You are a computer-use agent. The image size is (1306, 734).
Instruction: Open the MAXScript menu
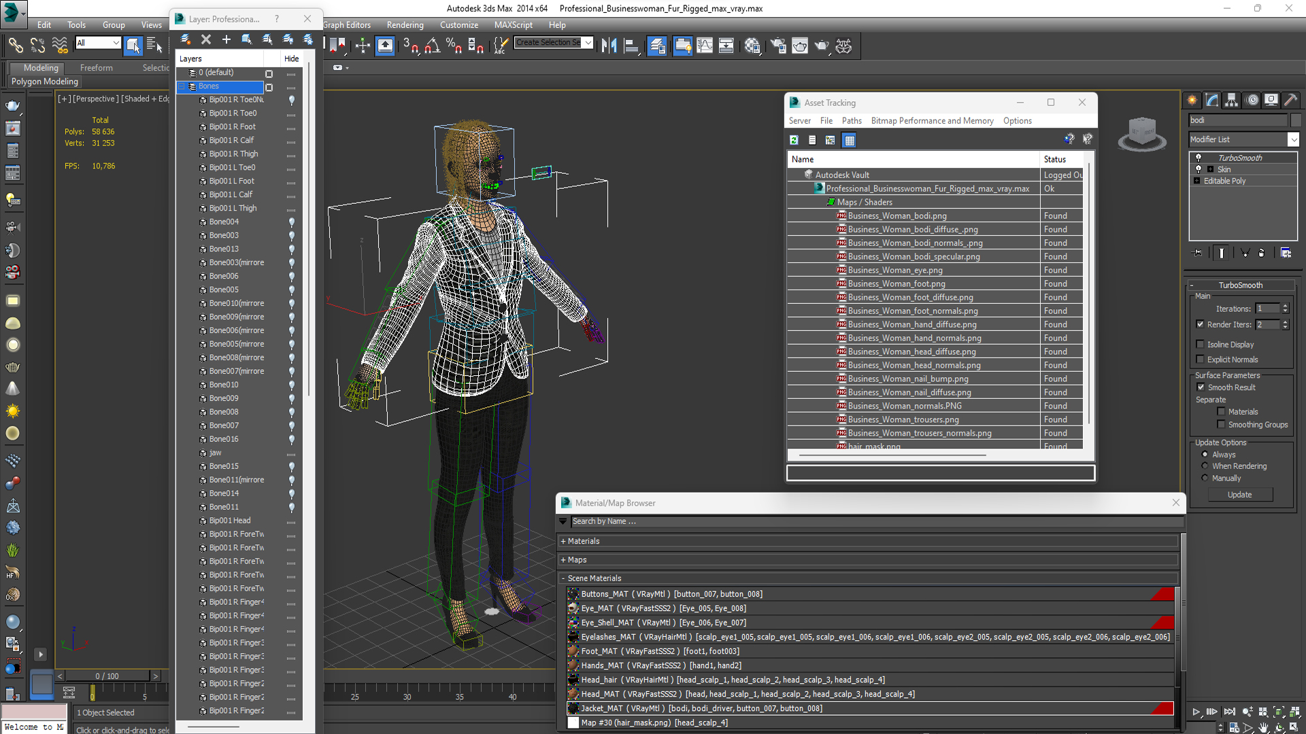tap(513, 24)
